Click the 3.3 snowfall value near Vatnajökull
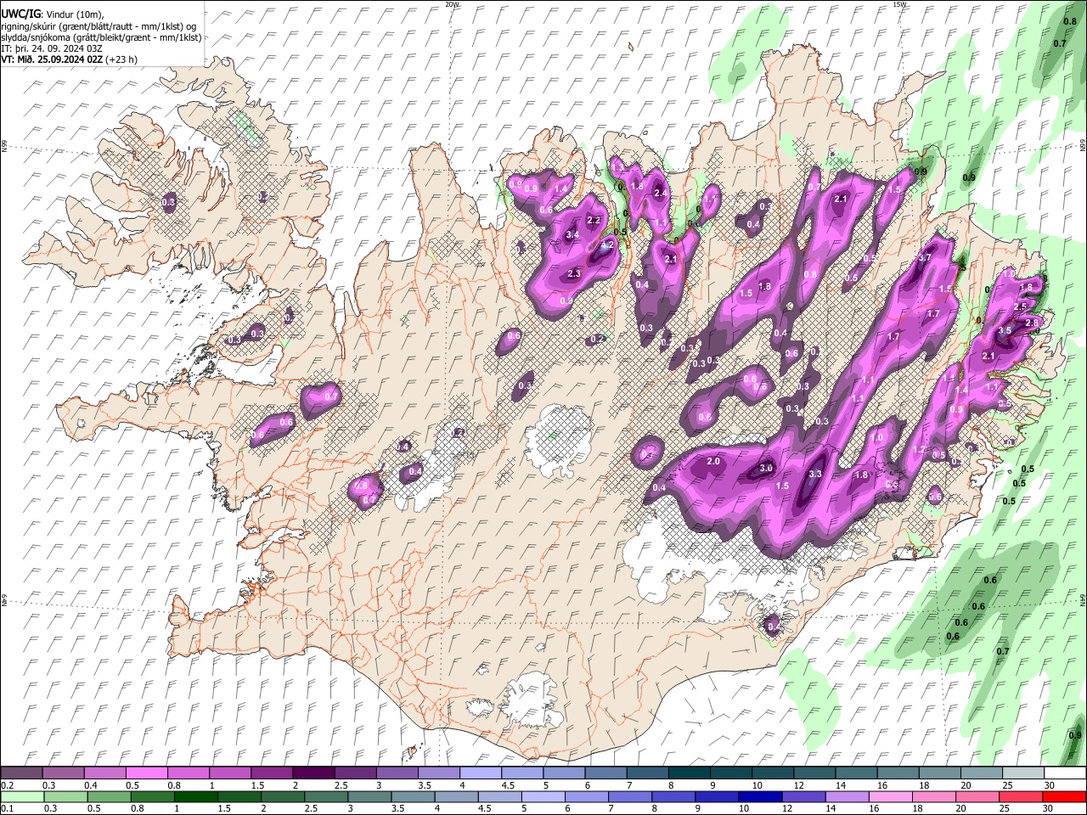1087x815 pixels. click(816, 474)
